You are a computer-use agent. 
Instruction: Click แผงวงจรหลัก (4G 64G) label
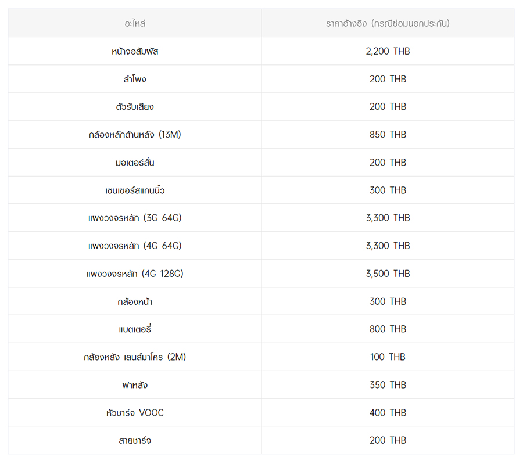pyautogui.click(x=135, y=246)
